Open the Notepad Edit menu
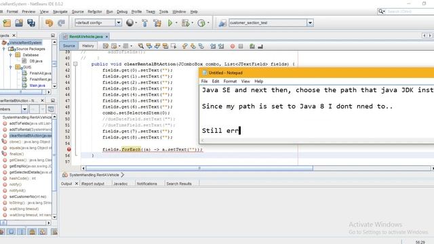 pos(216,81)
